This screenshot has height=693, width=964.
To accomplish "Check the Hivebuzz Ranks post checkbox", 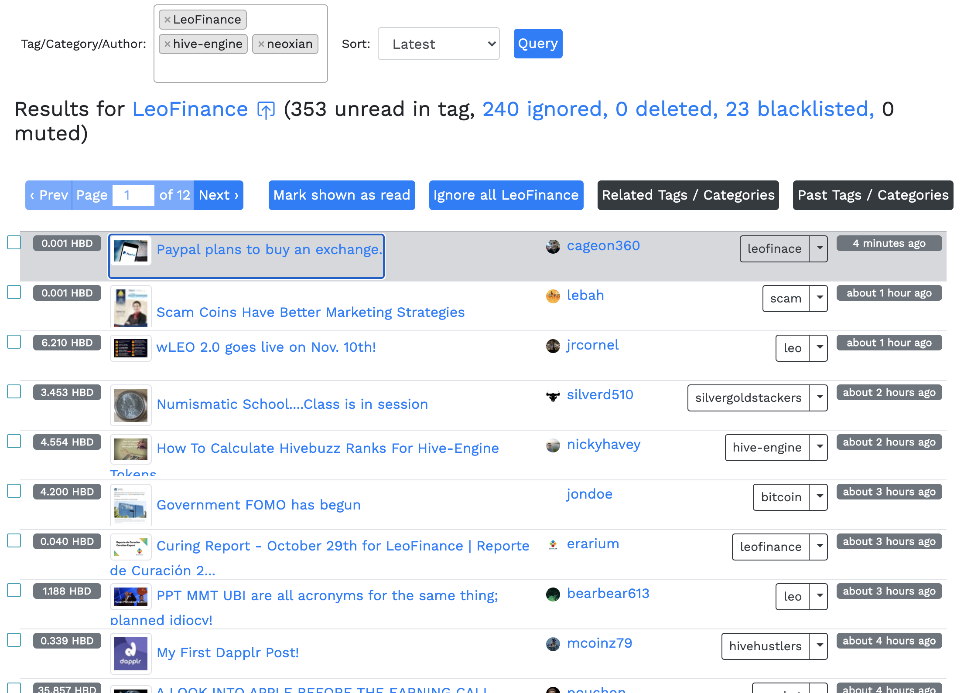I will click(14, 441).
